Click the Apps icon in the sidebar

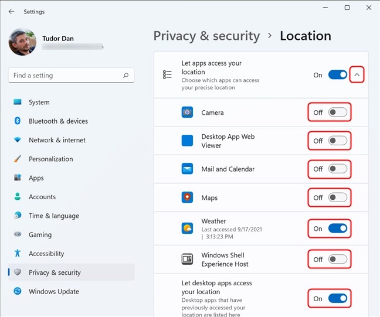pyautogui.click(x=18, y=178)
